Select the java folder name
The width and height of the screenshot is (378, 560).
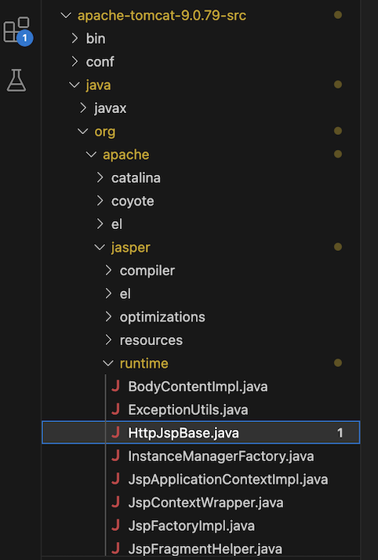coord(98,85)
